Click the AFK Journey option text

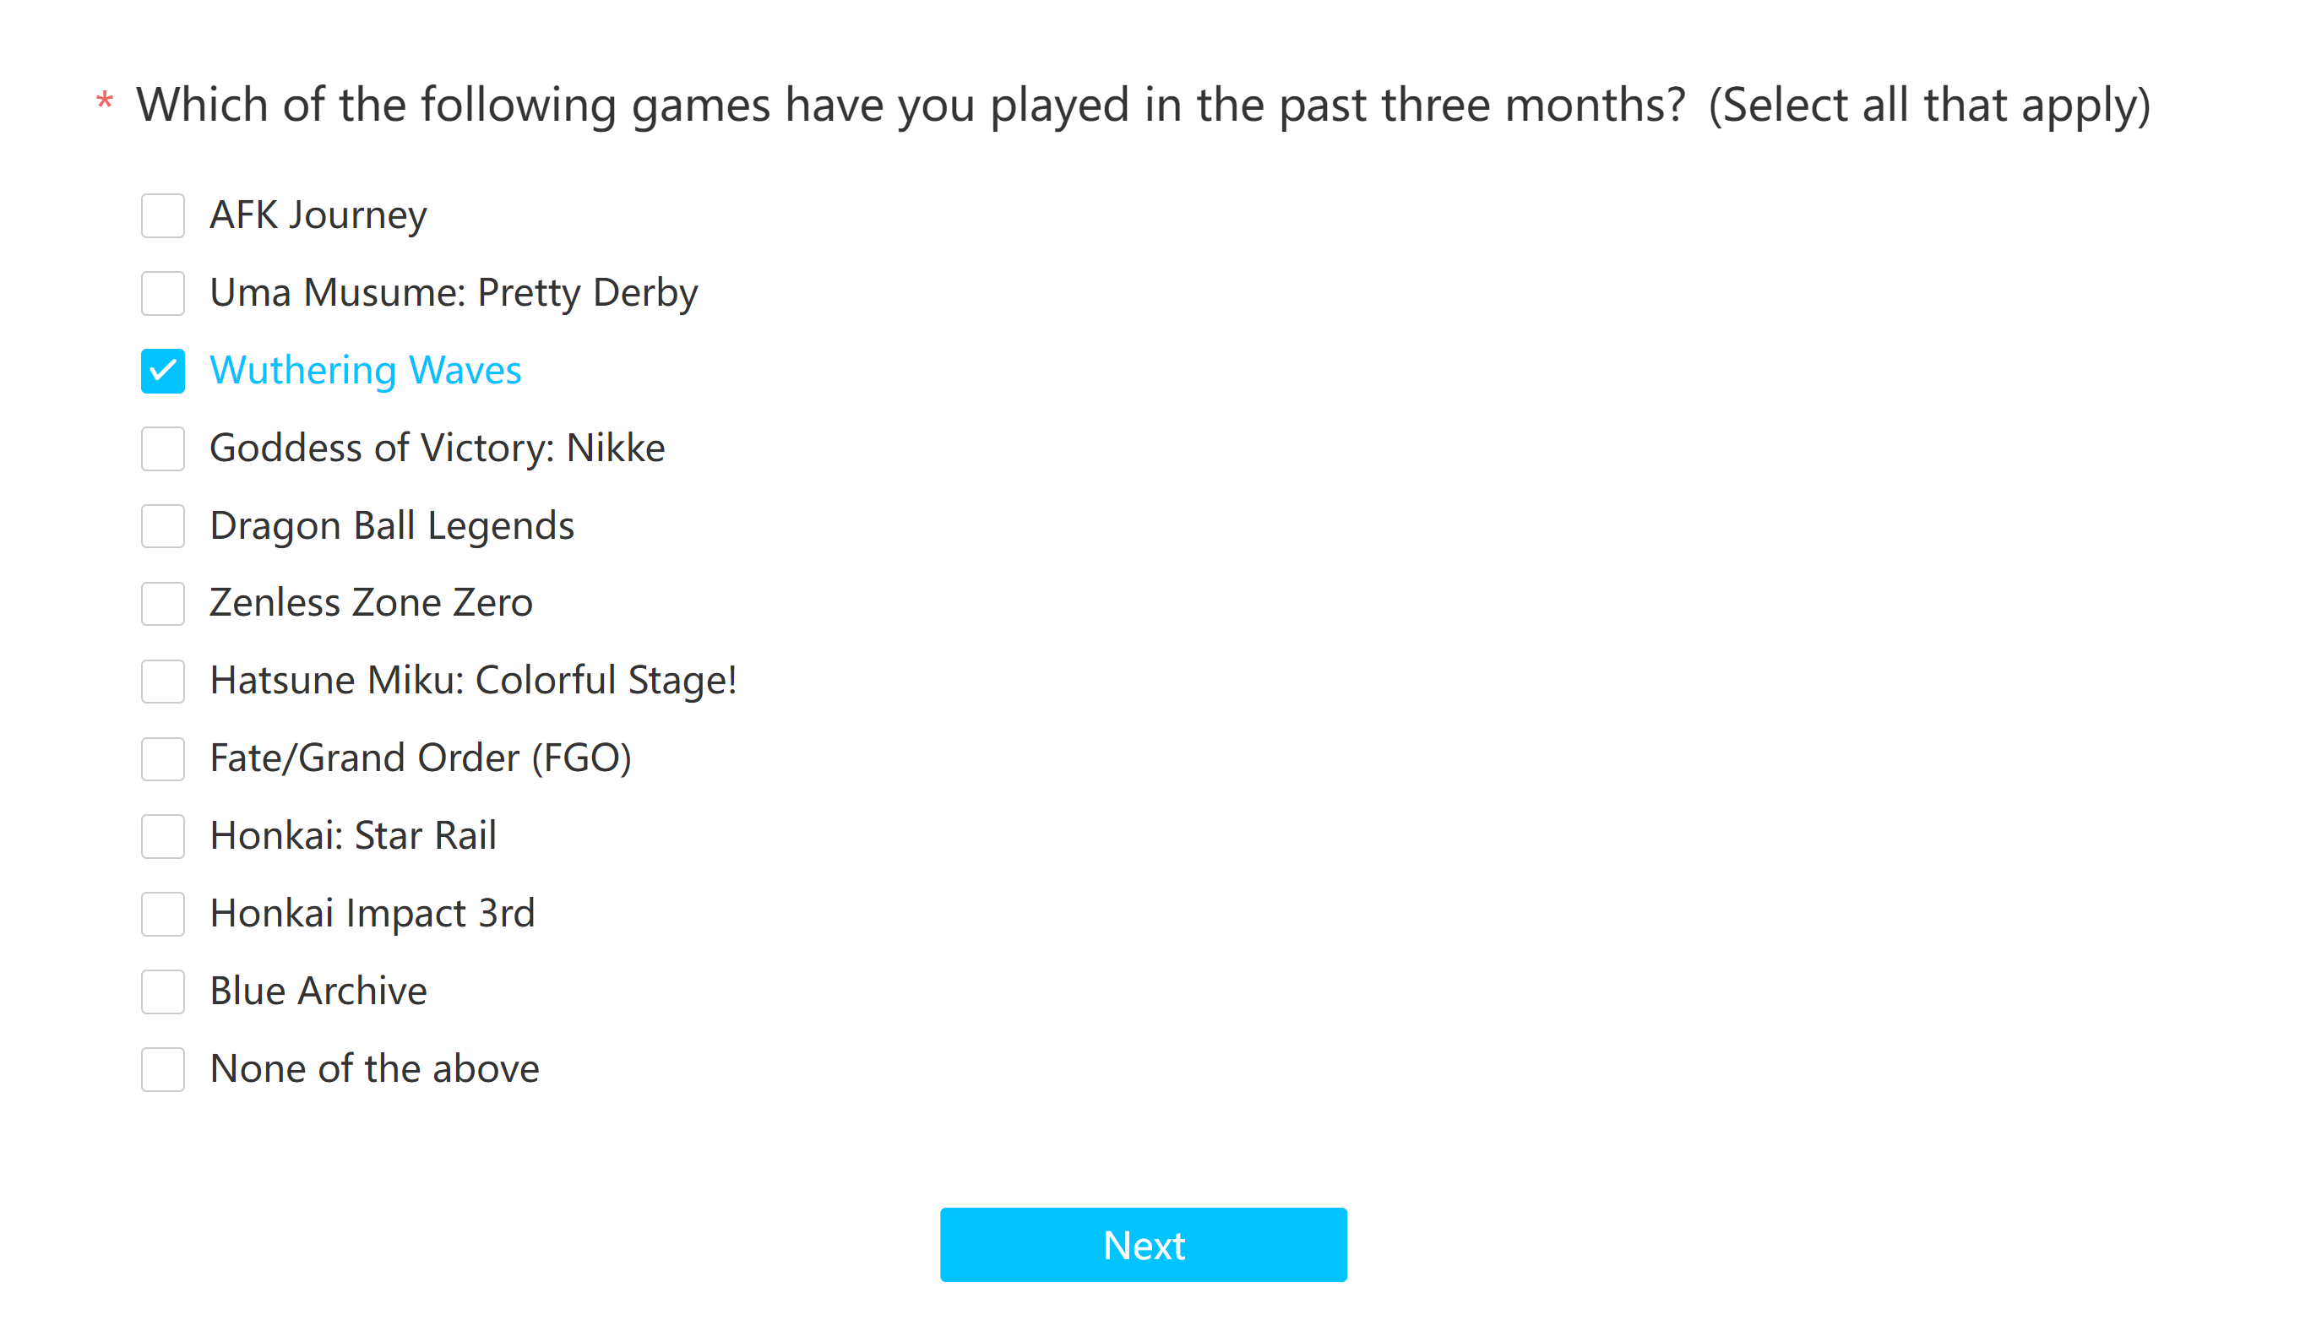coord(318,215)
